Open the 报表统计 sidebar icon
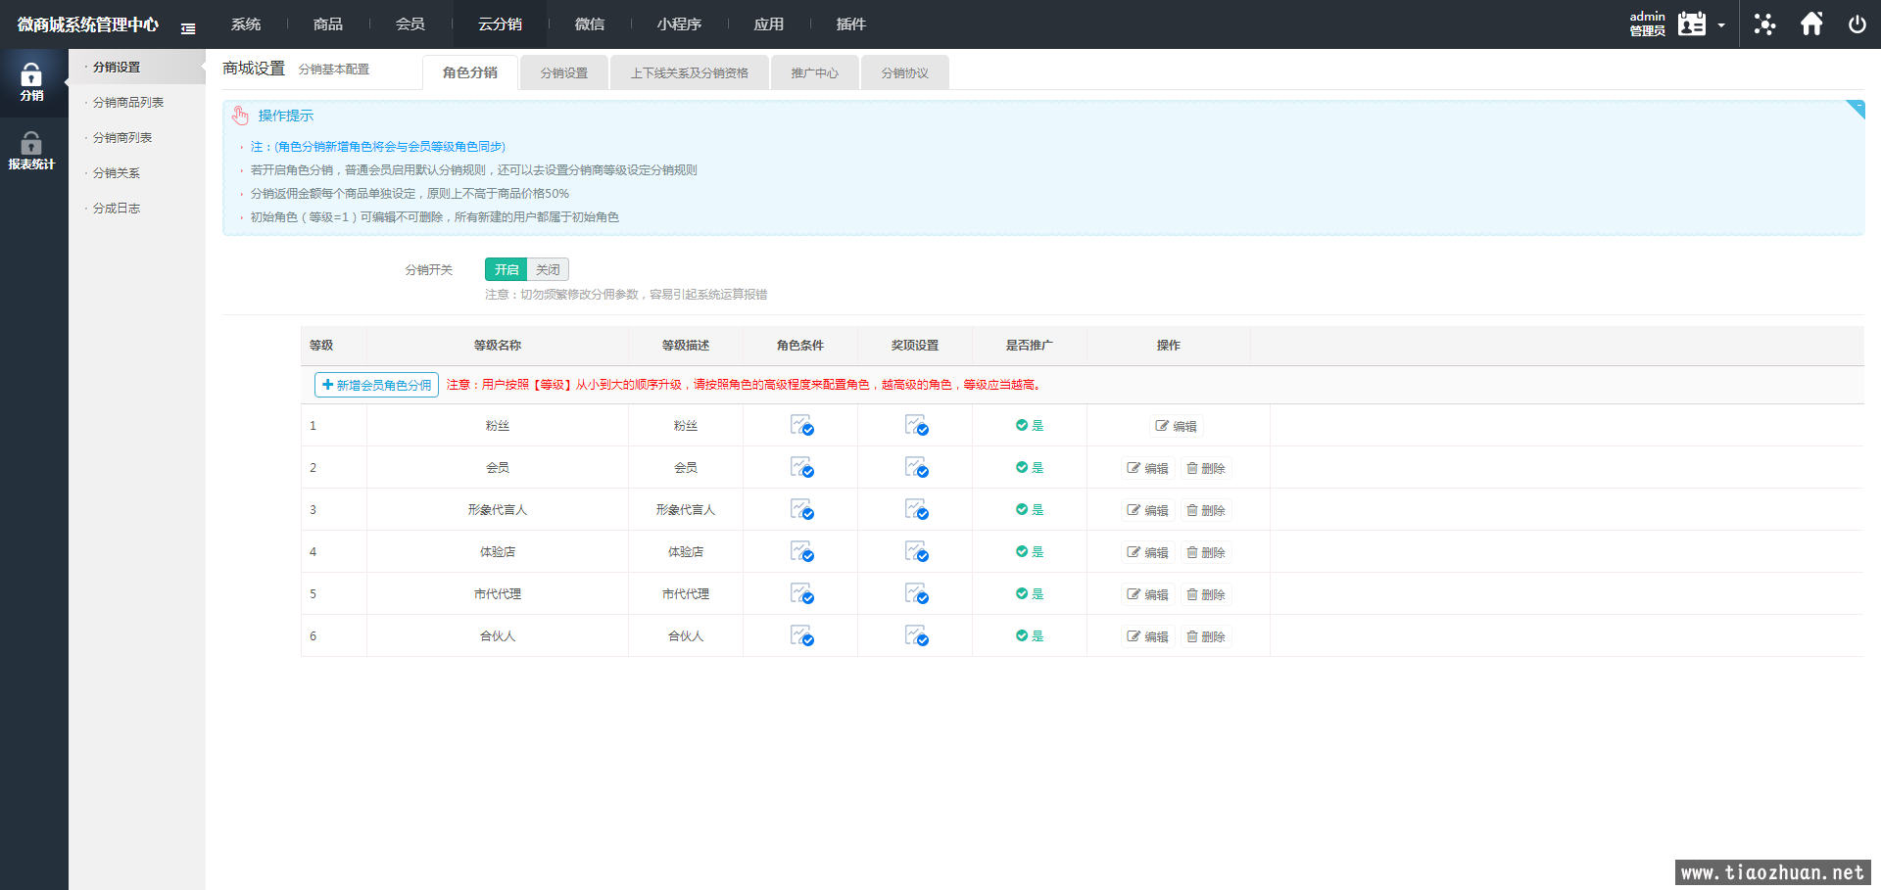 (31, 152)
